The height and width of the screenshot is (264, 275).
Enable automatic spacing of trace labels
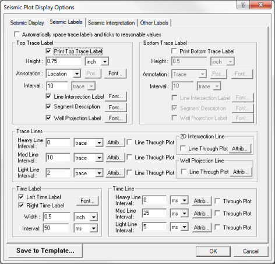click(17, 34)
